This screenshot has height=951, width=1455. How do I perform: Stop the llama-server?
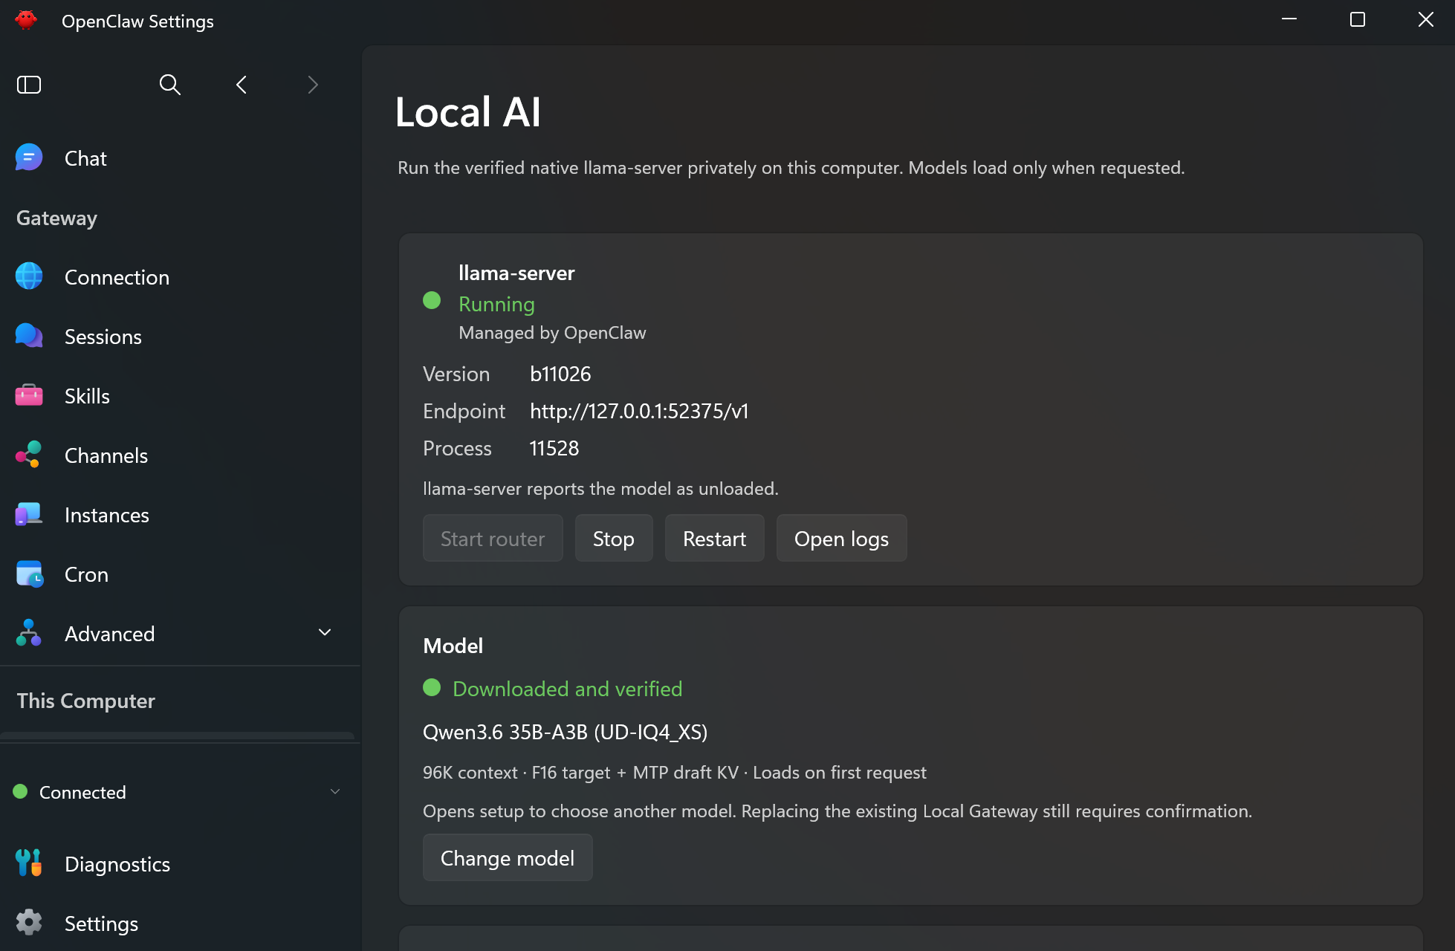pos(614,539)
